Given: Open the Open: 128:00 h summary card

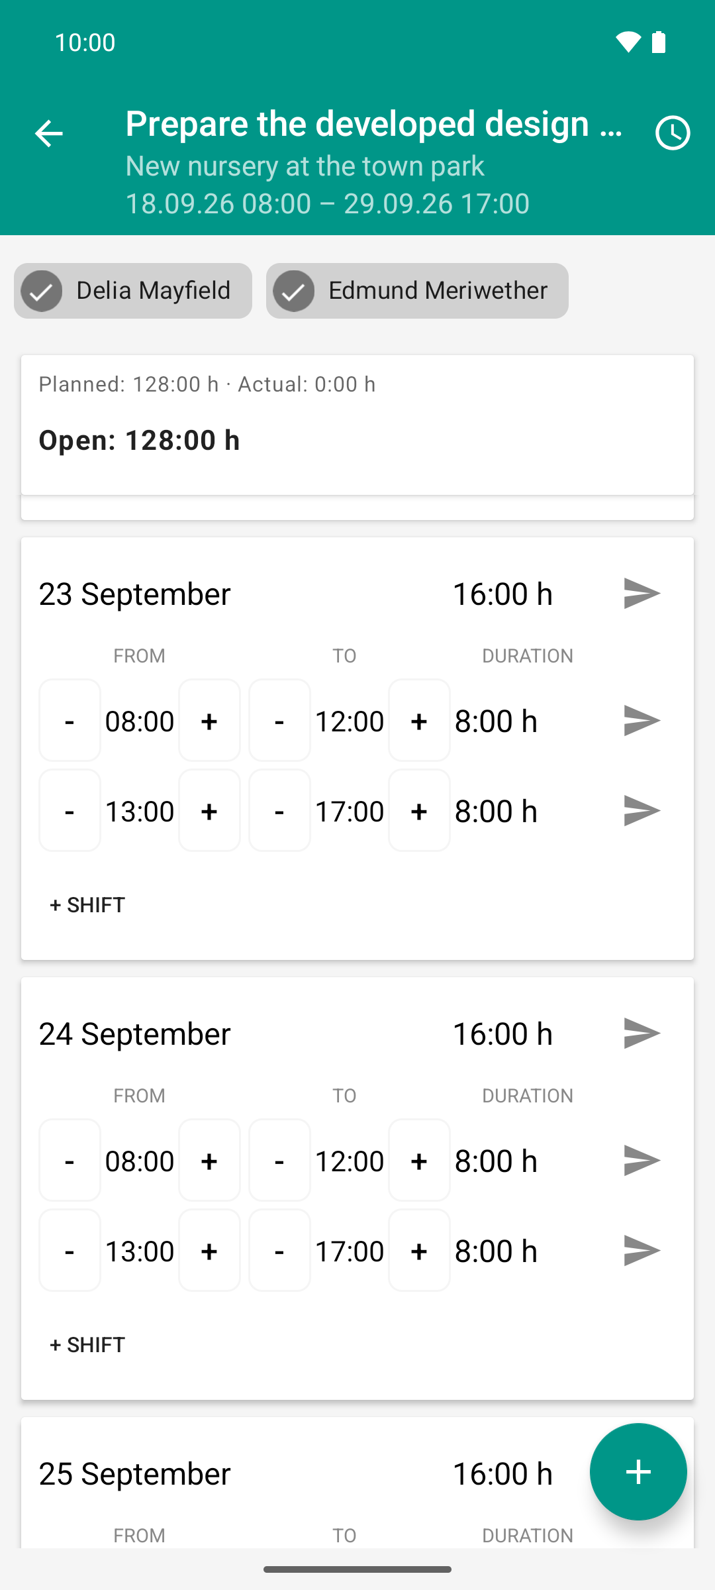Looking at the screenshot, I should (x=358, y=425).
